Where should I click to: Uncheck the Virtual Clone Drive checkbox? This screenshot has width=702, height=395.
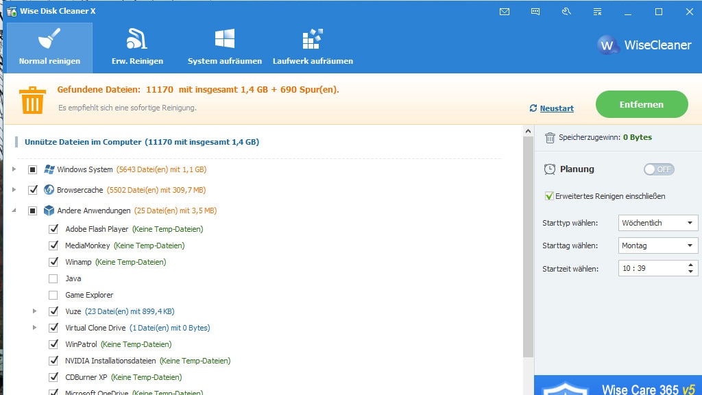point(53,328)
